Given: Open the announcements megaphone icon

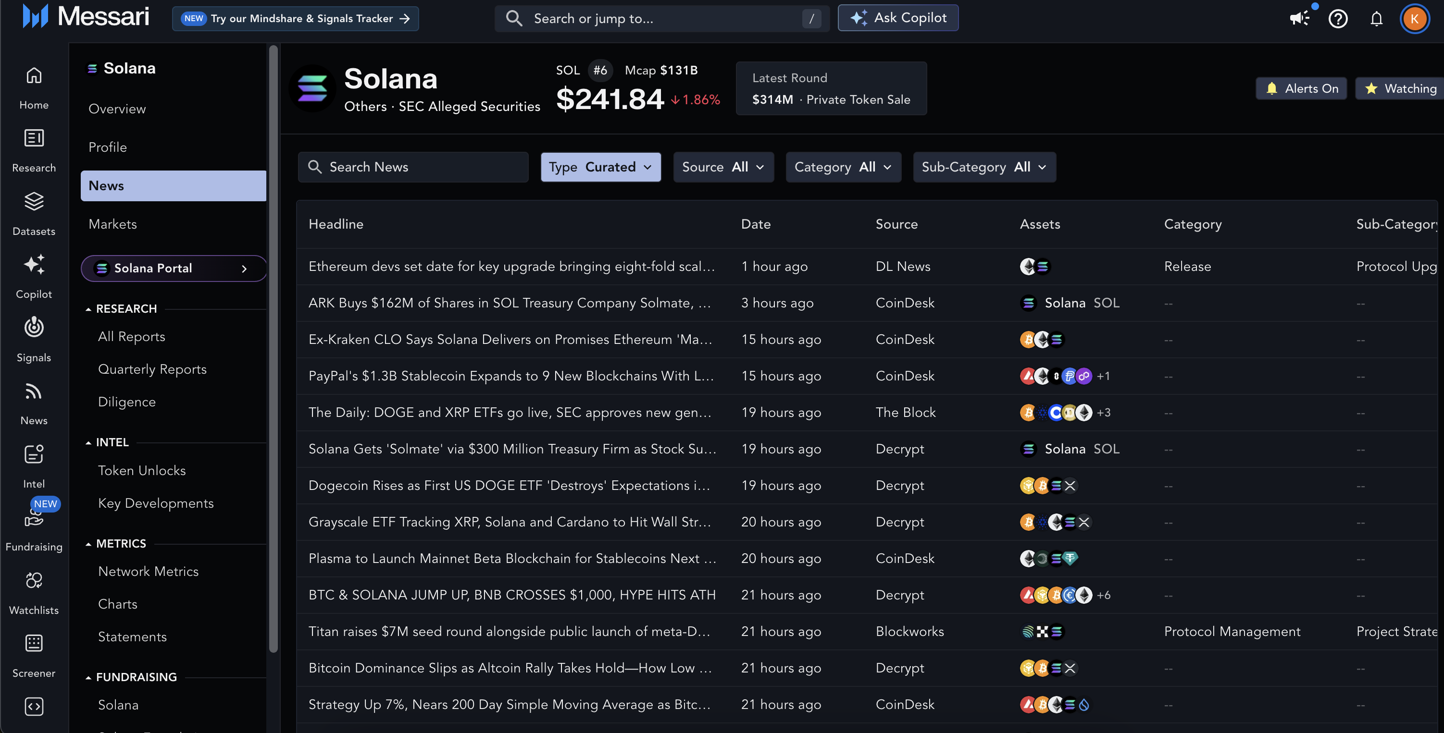Looking at the screenshot, I should pos(1299,18).
